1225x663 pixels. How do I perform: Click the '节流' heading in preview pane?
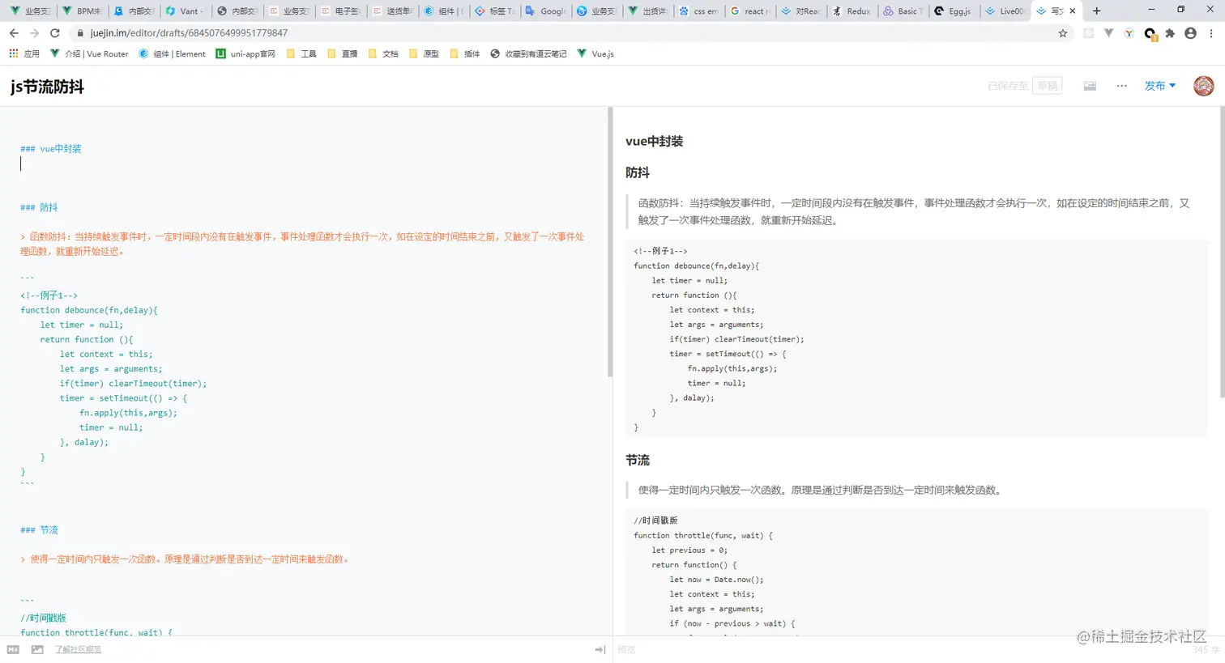[638, 460]
